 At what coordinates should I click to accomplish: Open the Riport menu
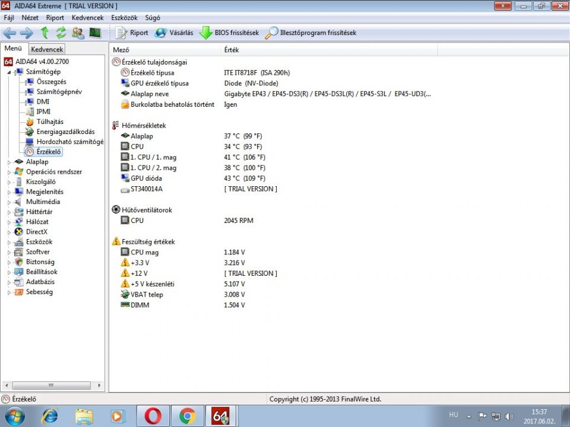click(55, 17)
